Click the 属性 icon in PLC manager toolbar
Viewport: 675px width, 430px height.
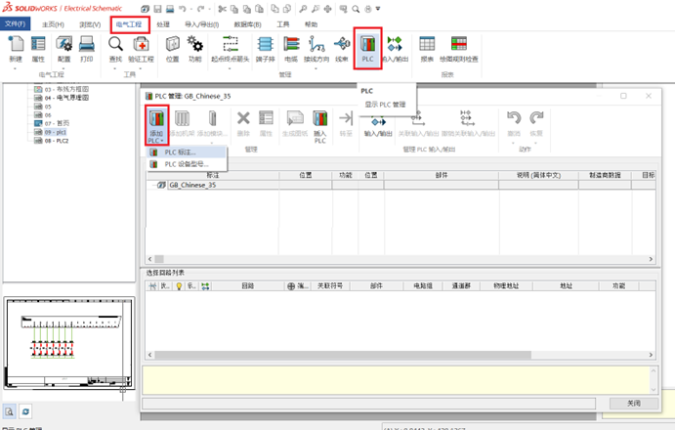tap(266, 119)
